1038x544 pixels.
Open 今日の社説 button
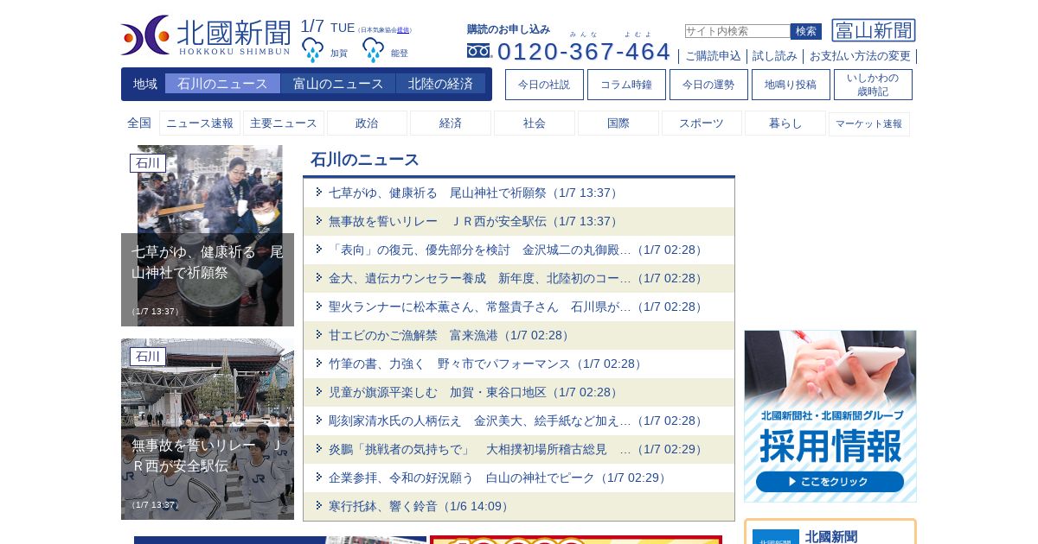pyautogui.click(x=544, y=85)
